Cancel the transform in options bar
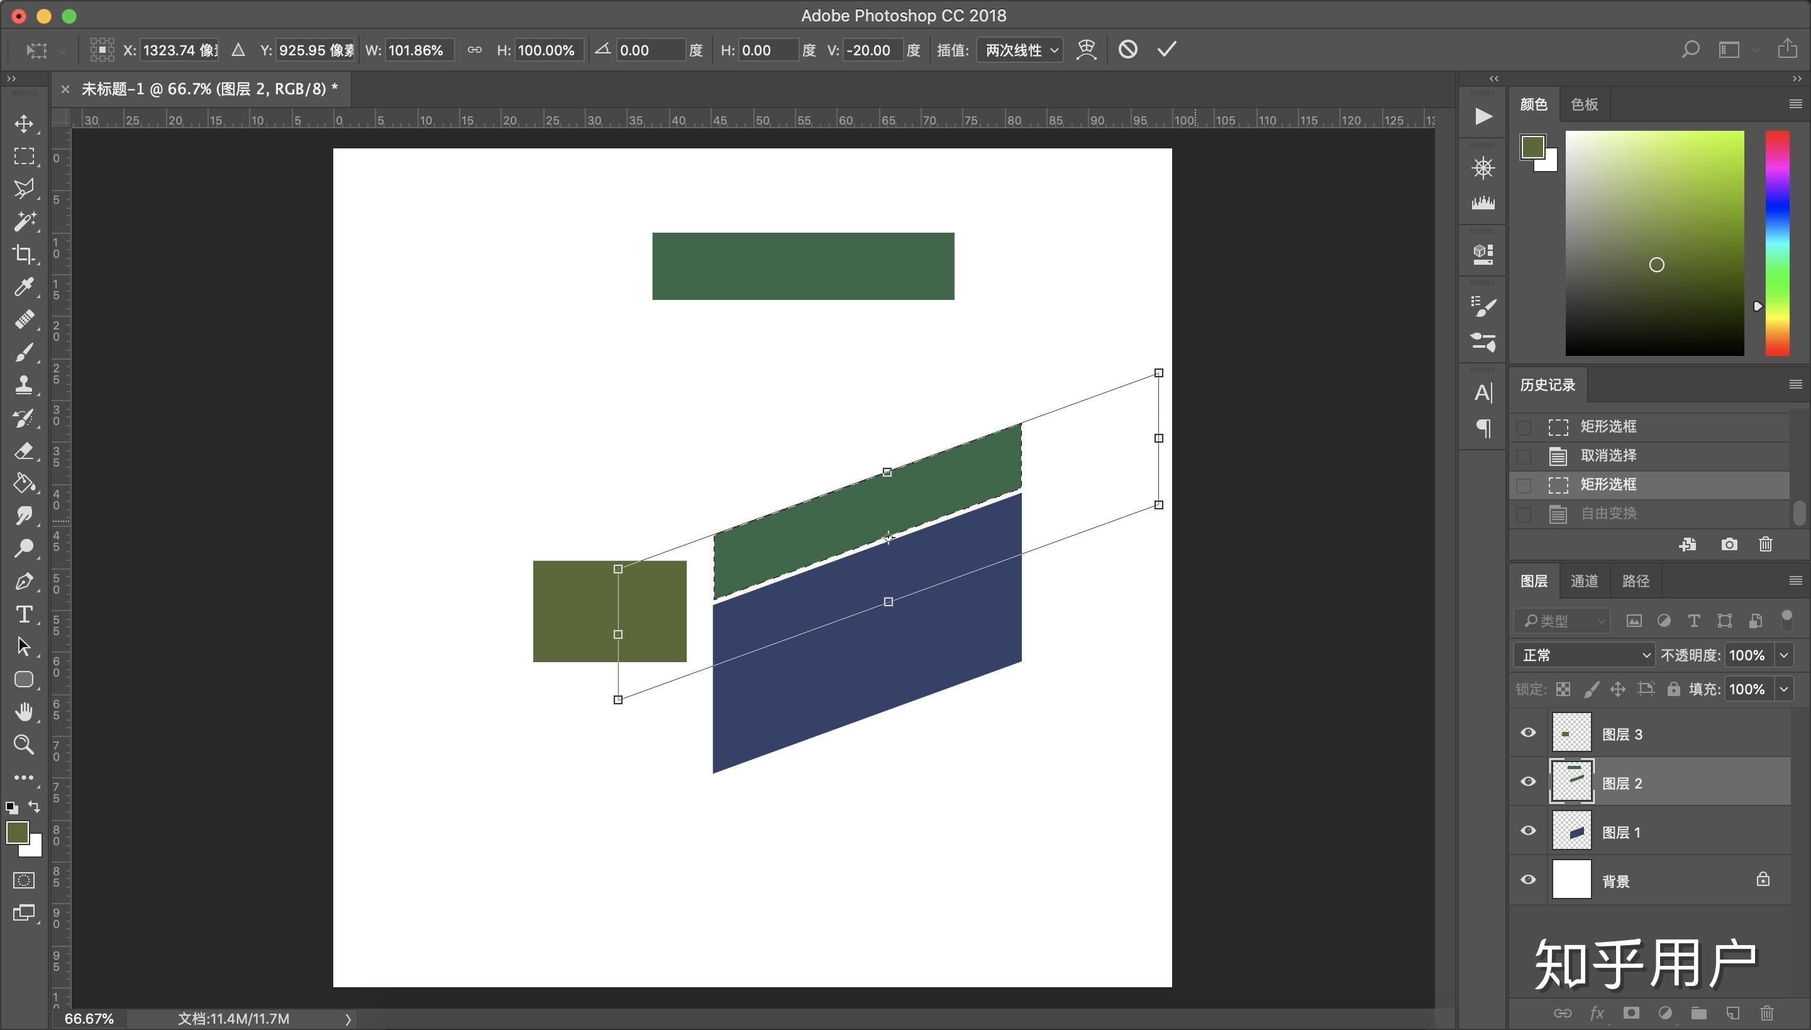 [1127, 50]
